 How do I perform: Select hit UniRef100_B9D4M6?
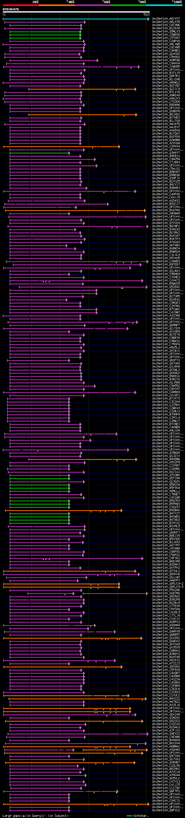pos(166,105)
